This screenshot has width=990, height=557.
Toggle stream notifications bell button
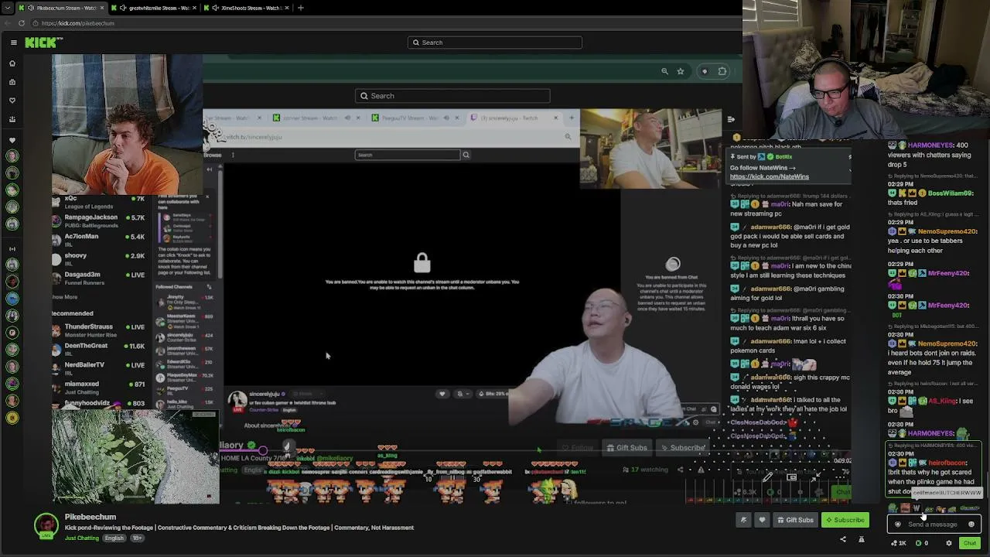point(744,520)
